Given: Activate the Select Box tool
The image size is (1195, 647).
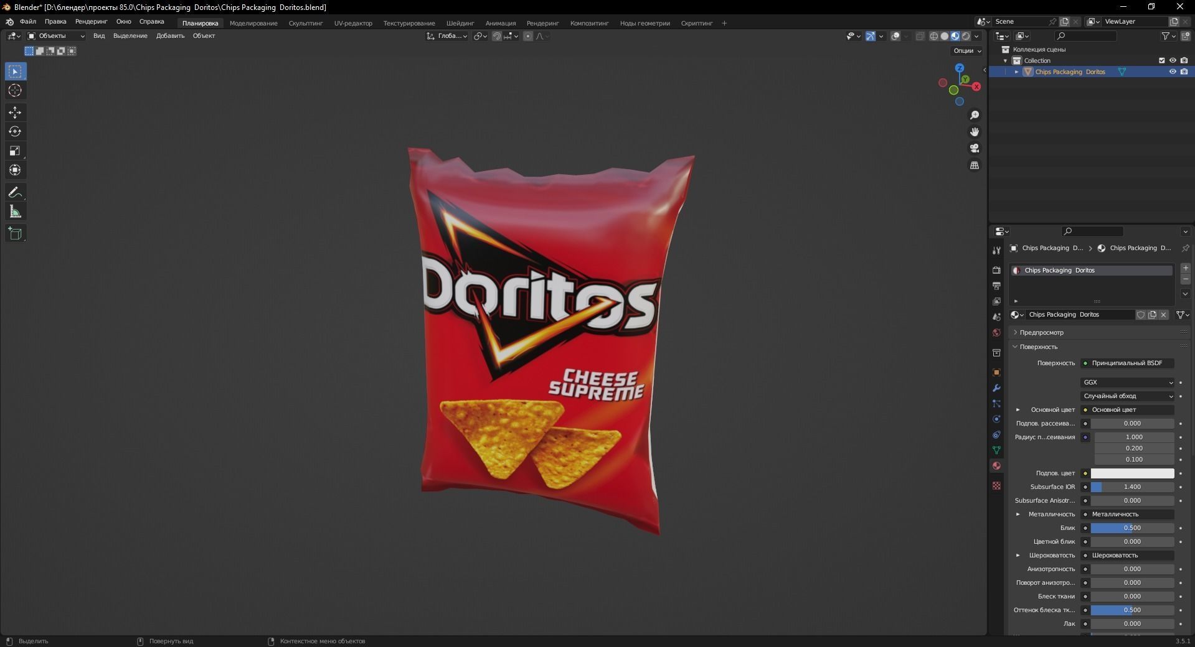Looking at the screenshot, I should (x=15, y=72).
